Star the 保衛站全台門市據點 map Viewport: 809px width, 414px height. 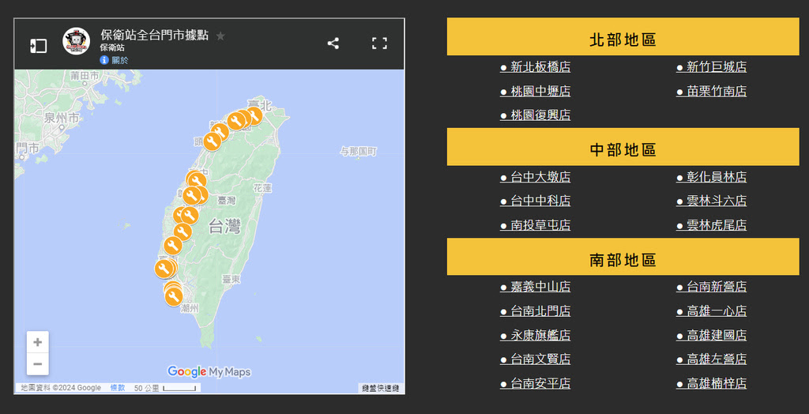(x=220, y=36)
